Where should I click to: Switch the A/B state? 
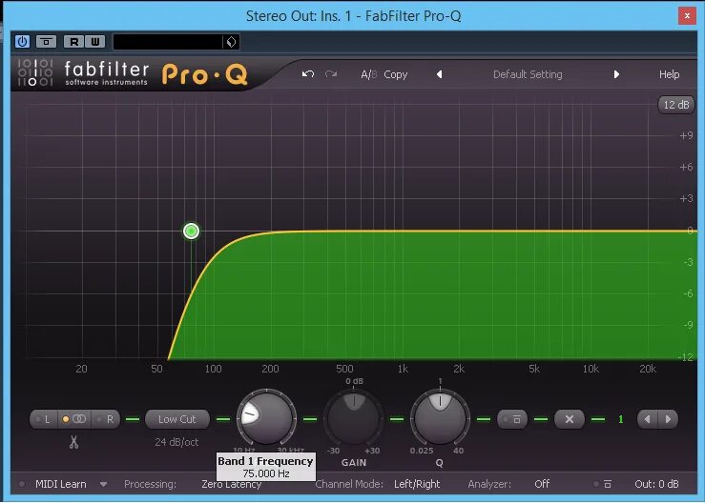pos(368,74)
